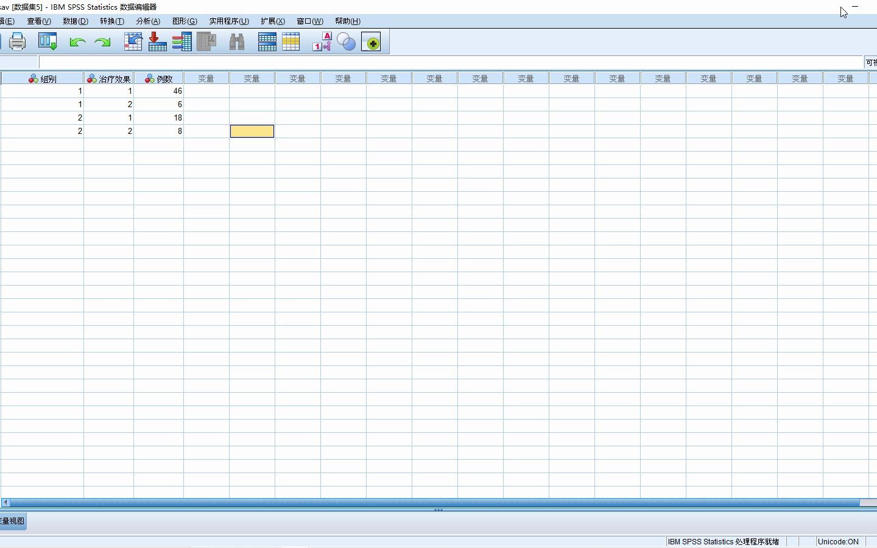Screen dimensions: 877x548
Task: Click the Run descriptive statistics icon
Action: coord(206,41)
